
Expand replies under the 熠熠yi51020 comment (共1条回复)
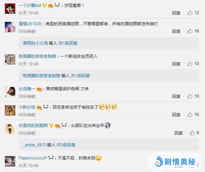(x=68, y=43)
